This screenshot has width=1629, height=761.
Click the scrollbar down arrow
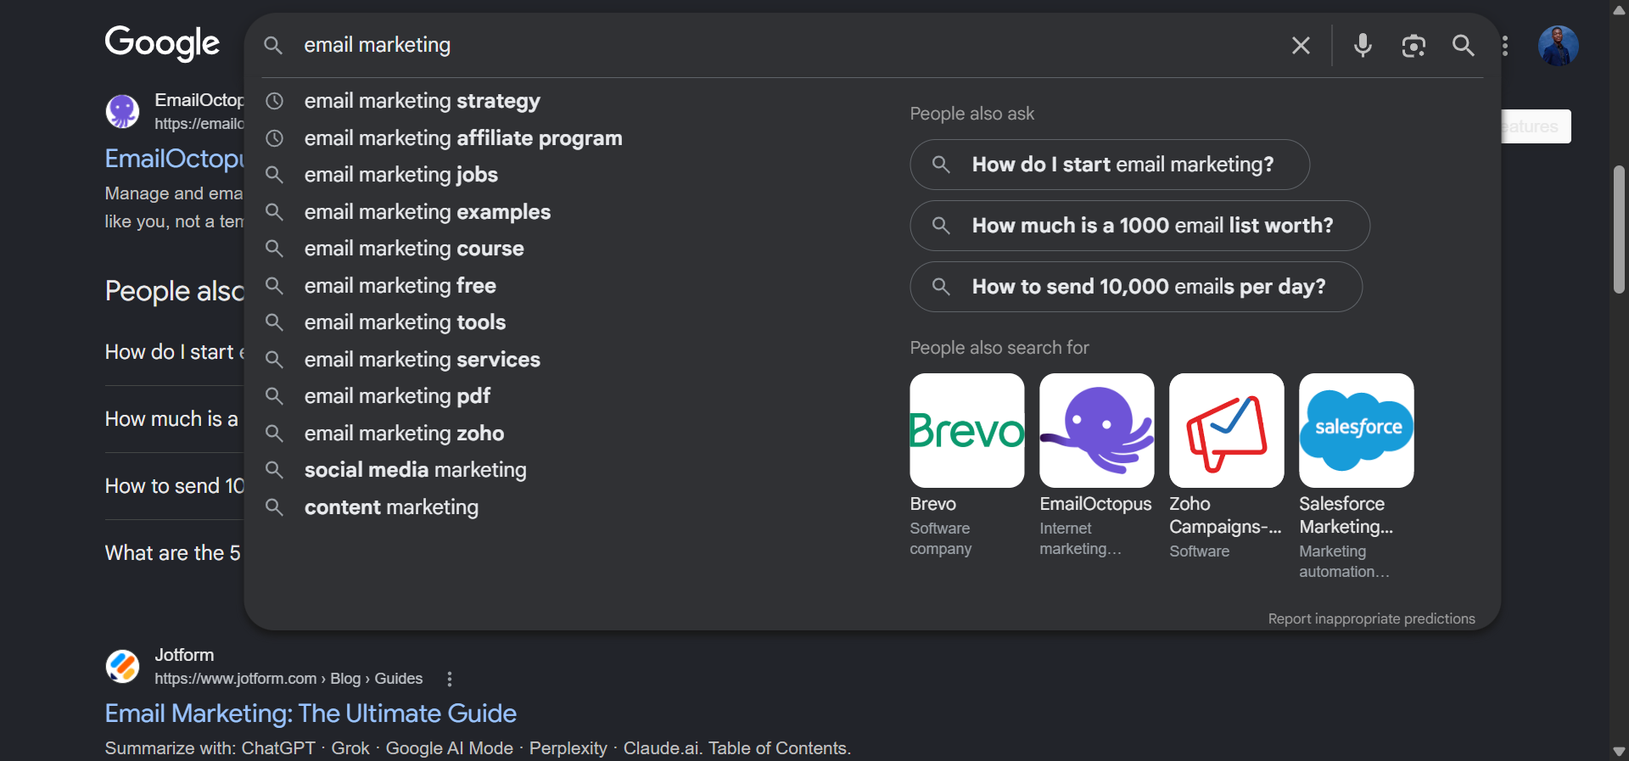point(1619,752)
